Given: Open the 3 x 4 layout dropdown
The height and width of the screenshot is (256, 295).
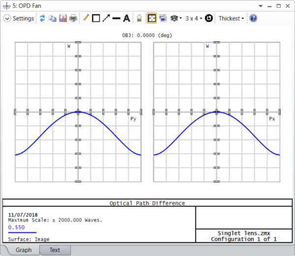Looking at the screenshot, I should tap(194, 18).
